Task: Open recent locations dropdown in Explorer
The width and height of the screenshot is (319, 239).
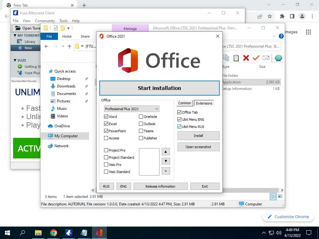Action: pyautogui.click(x=63, y=46)
